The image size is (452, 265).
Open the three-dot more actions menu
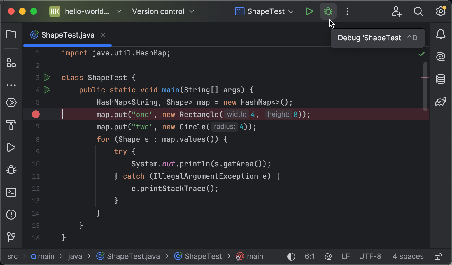click(347, 11)
